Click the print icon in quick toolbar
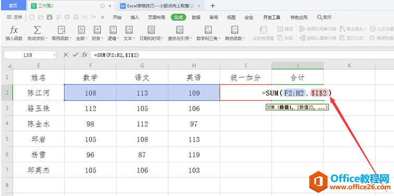The image size is (394, 196). coord(67,17)
